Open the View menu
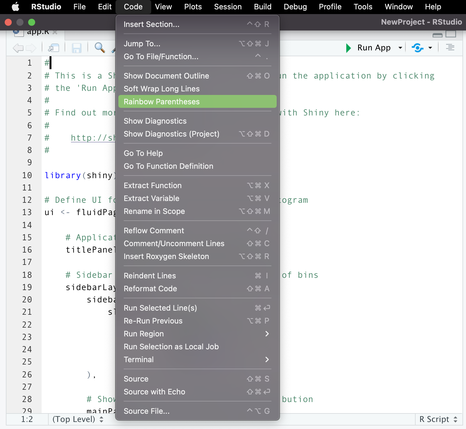 (163, 7)
